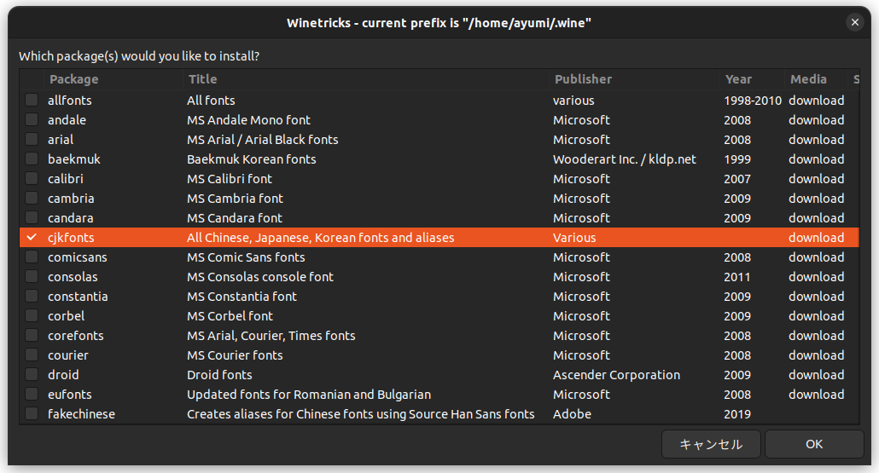The image size is (879, 473).
Task: Close the Winetricks dialog window
Action: [854, 23]
